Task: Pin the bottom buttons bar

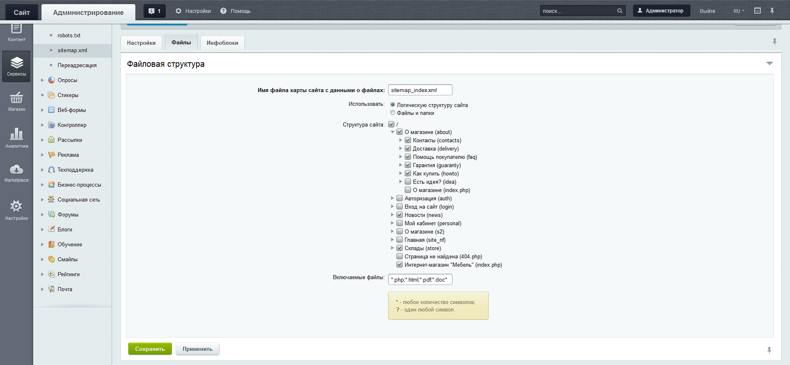Action: (769, 350)
